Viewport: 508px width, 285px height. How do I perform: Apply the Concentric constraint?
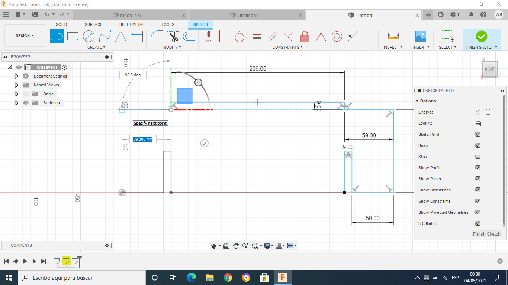[337, 36]
